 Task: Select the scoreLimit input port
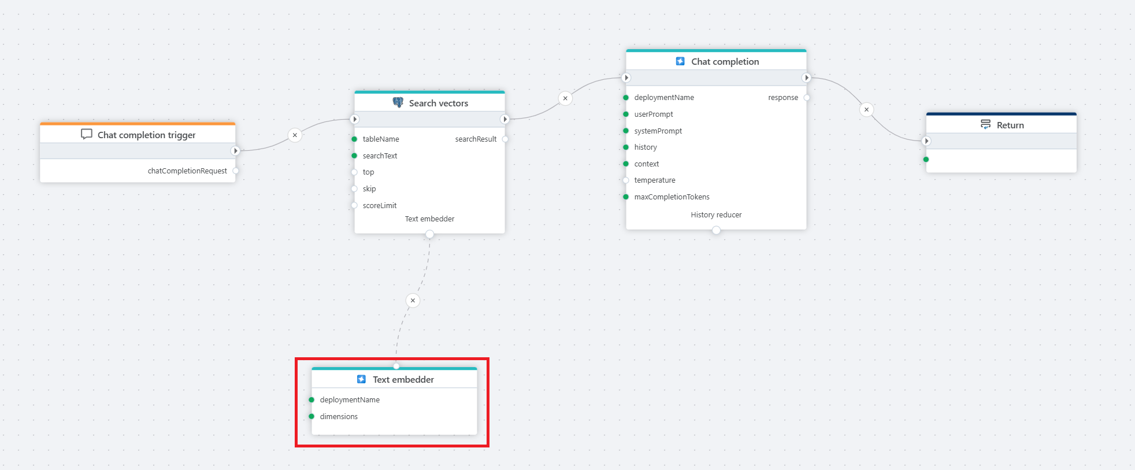tap(354, 206)
